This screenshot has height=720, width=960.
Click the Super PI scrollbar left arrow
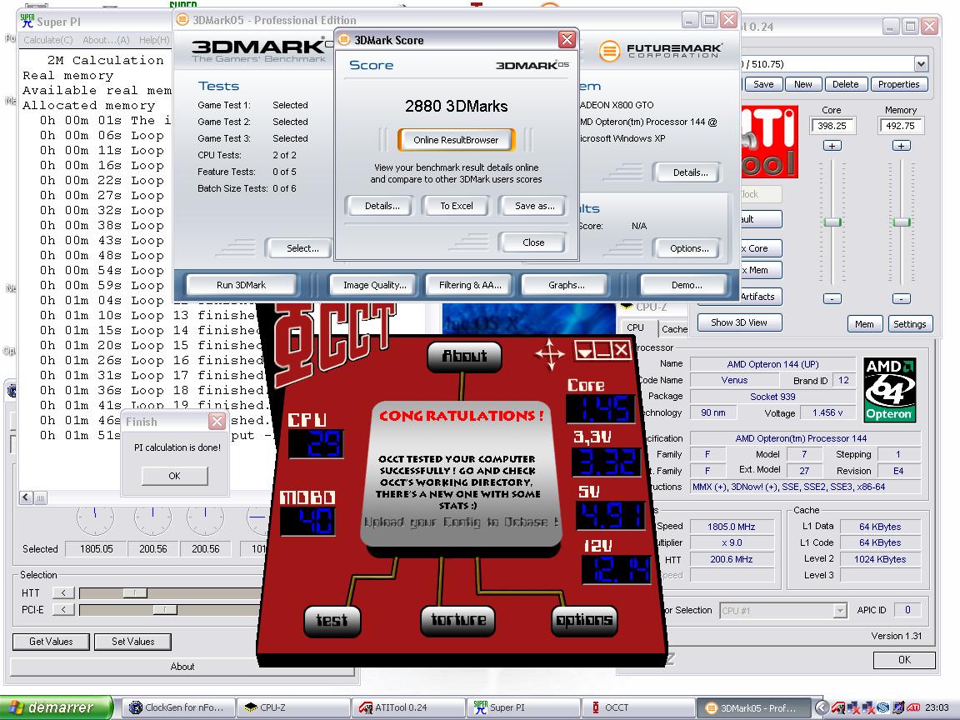coord(27,497)
